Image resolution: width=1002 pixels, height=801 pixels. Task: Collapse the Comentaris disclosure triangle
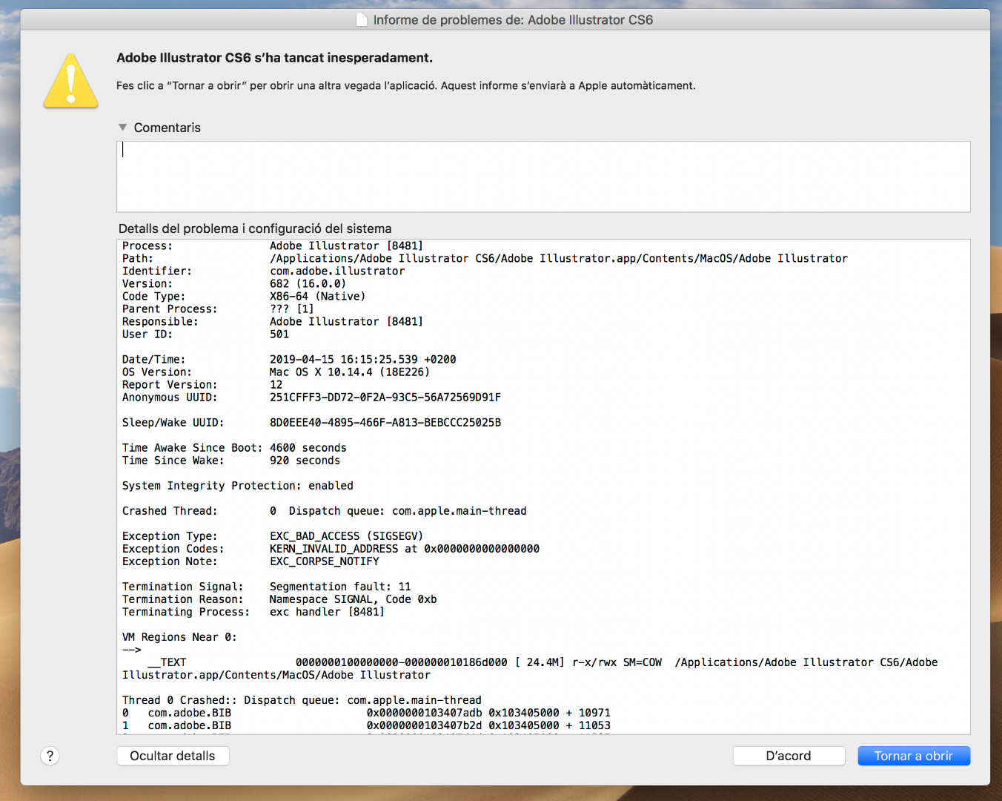(x=123, y=128)
